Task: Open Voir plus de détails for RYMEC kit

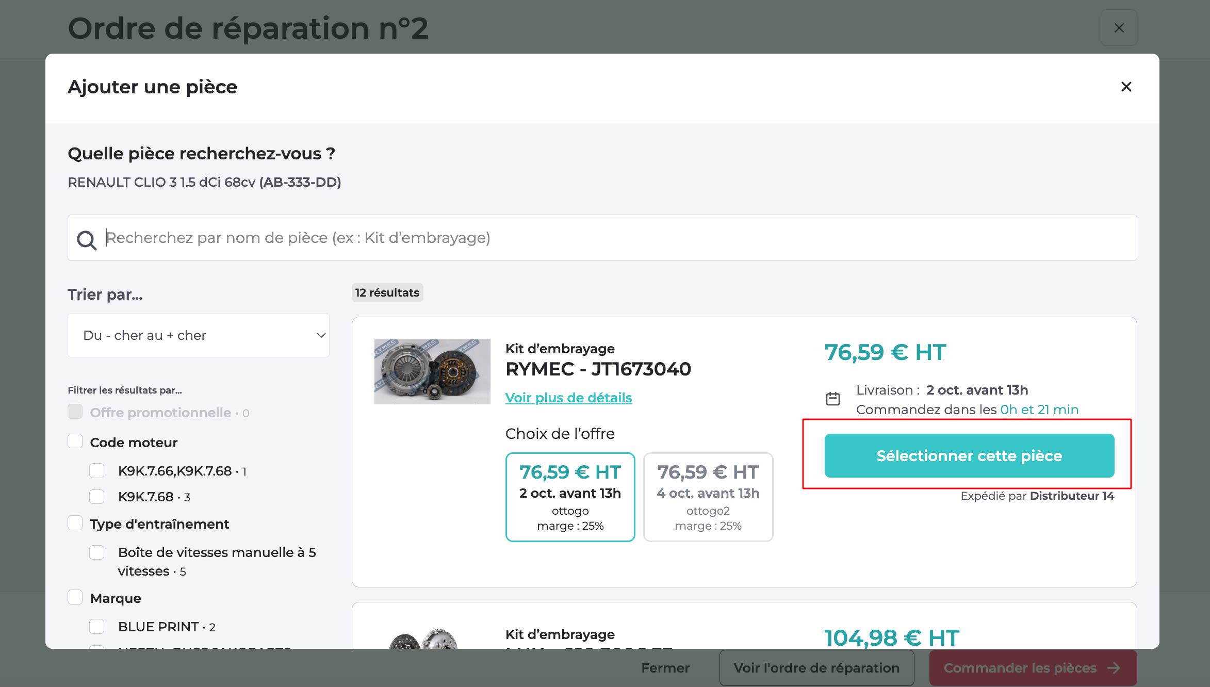Action: pyautogui.click(x=568, y=397)
